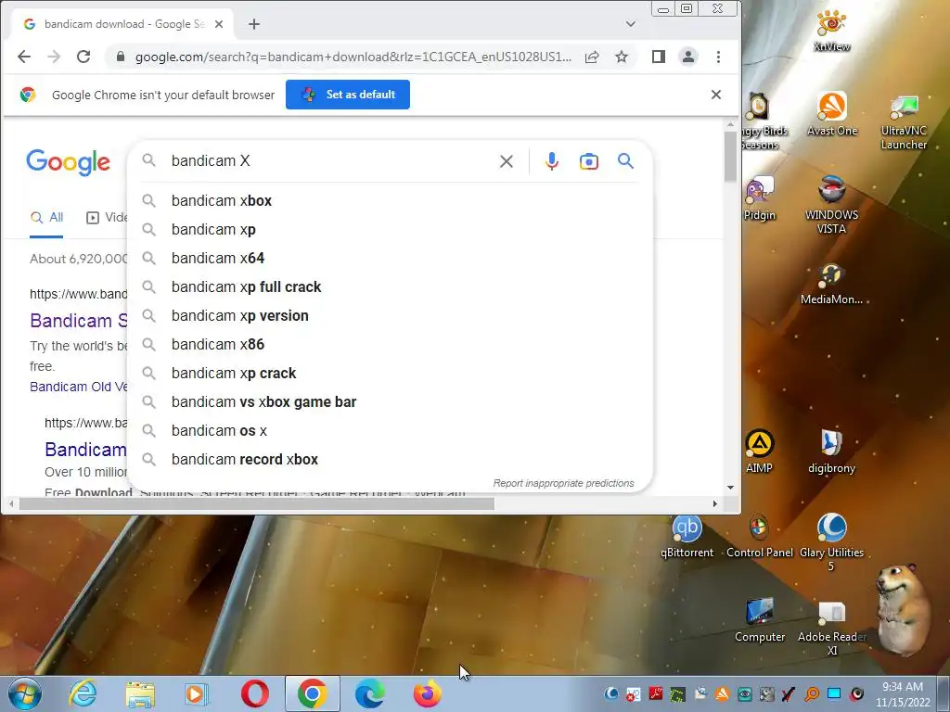Open Chrome profile avatar menu

(x=688, y=57)
